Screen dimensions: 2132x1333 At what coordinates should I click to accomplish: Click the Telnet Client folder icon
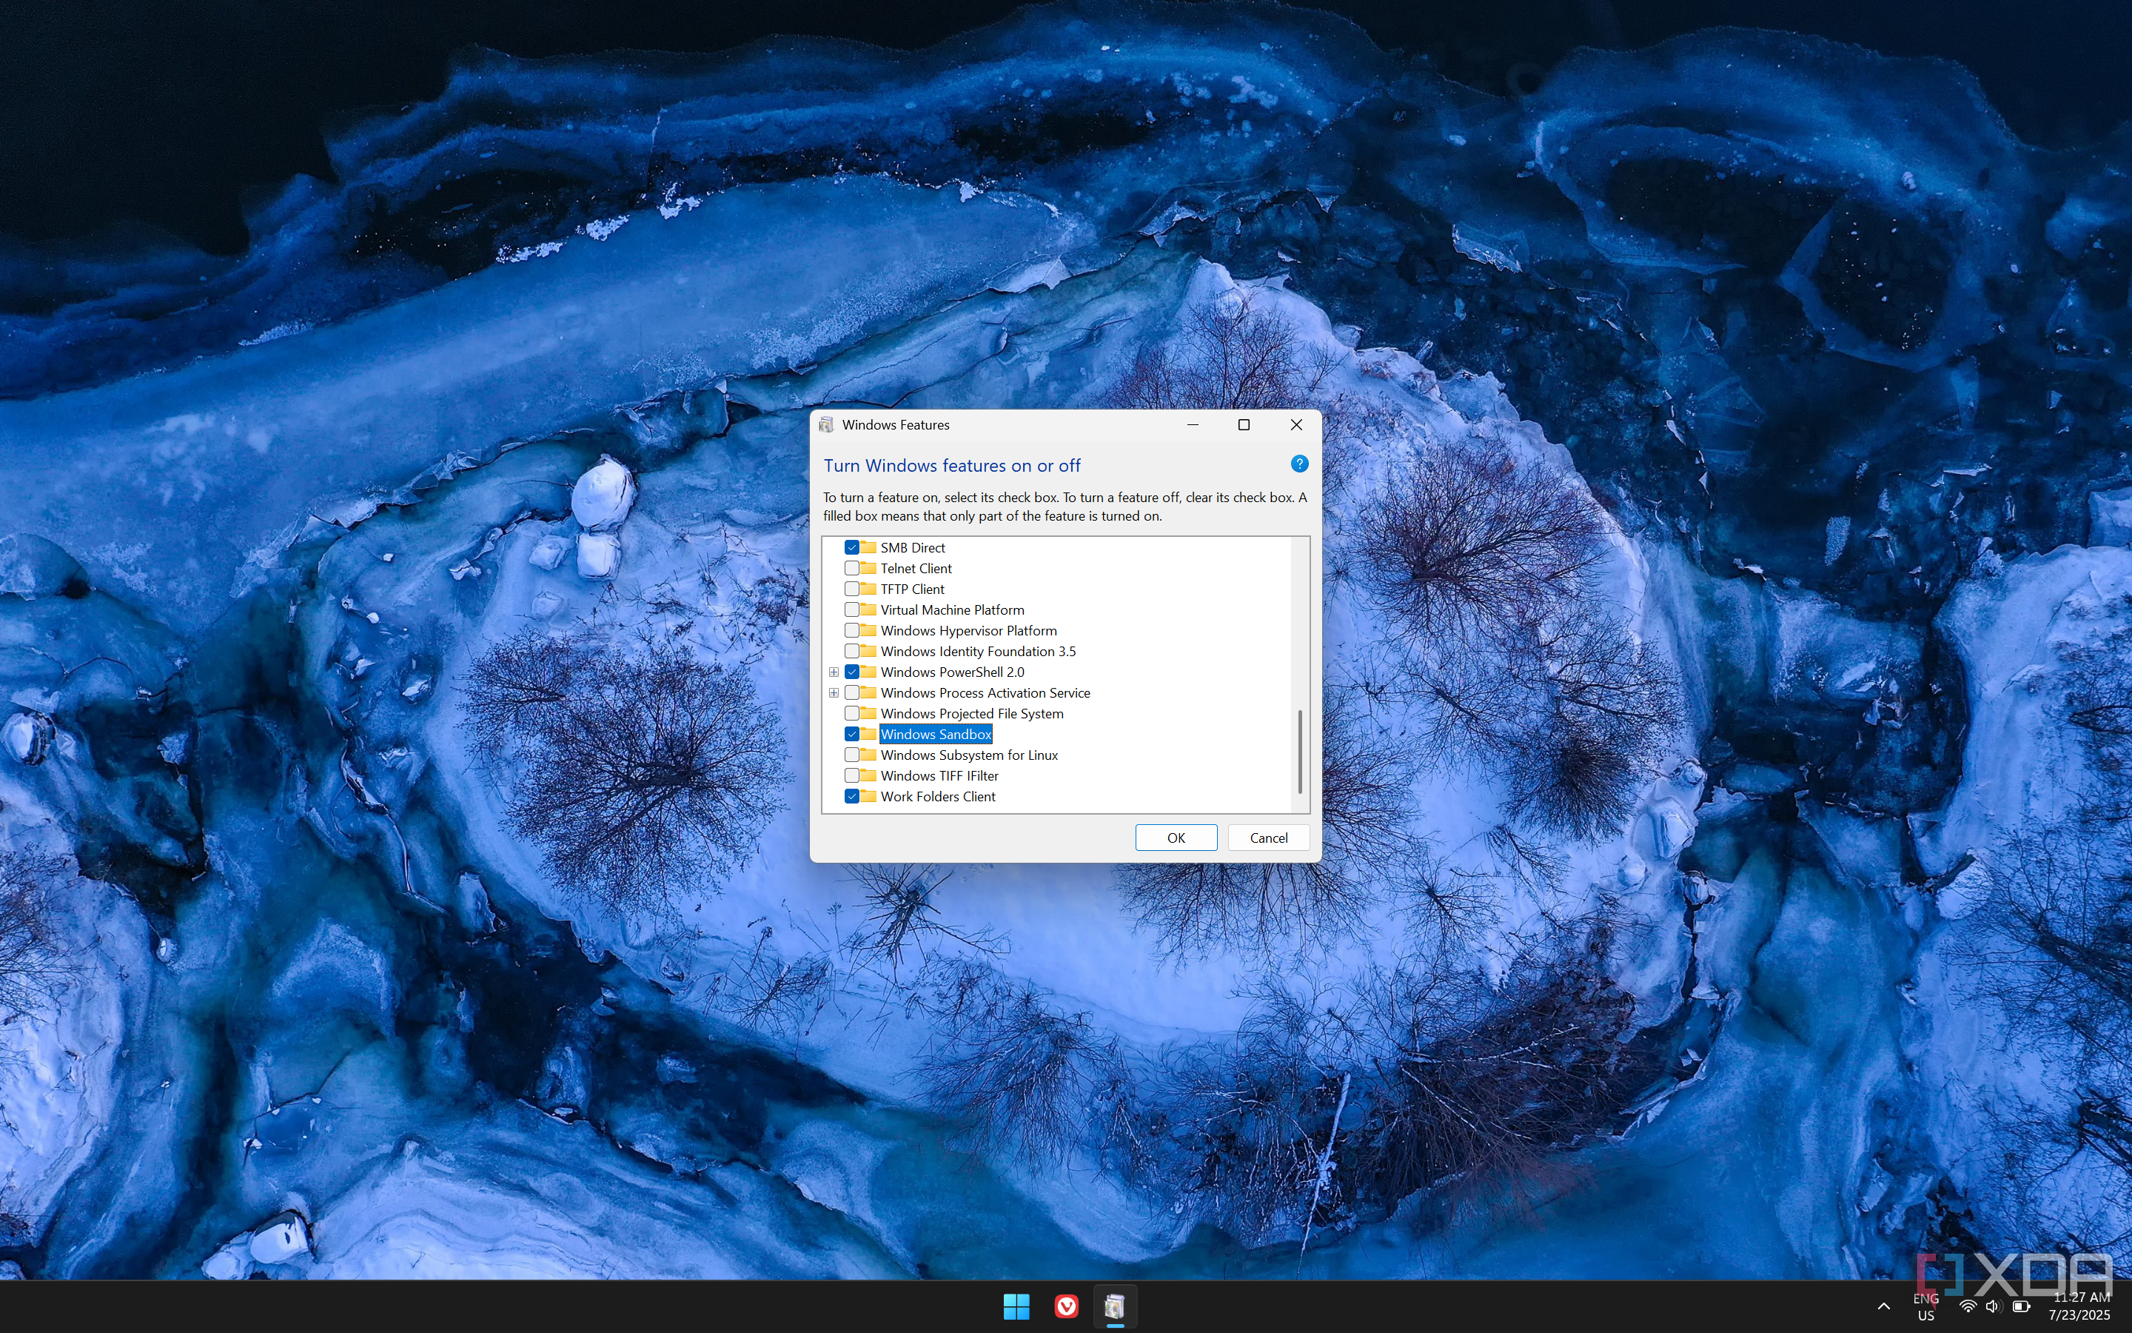pyautogui.click(x=868, y=569)
